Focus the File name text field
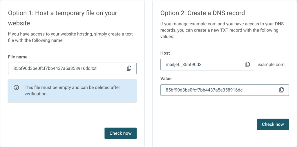 click(67, 68)
